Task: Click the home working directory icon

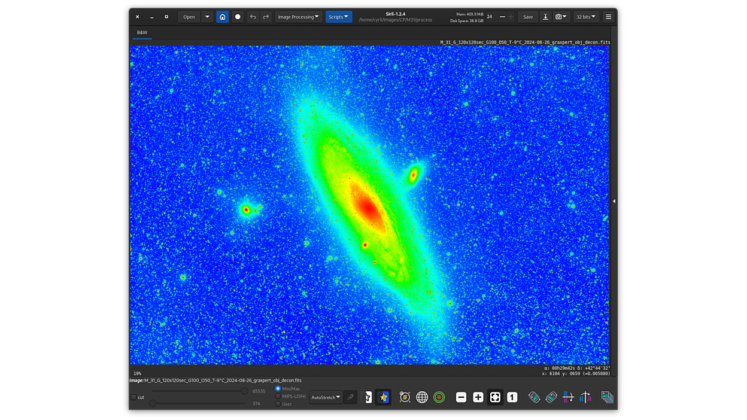Action: point(222,17)
